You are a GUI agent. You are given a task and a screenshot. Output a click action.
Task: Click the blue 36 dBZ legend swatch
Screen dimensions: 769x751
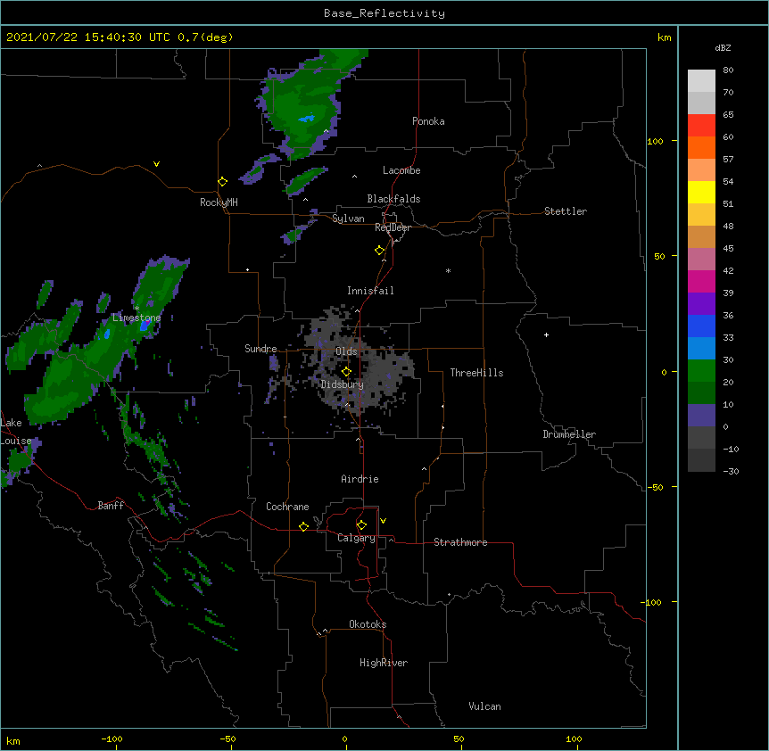pyautogui.click(x=701, y=326)
